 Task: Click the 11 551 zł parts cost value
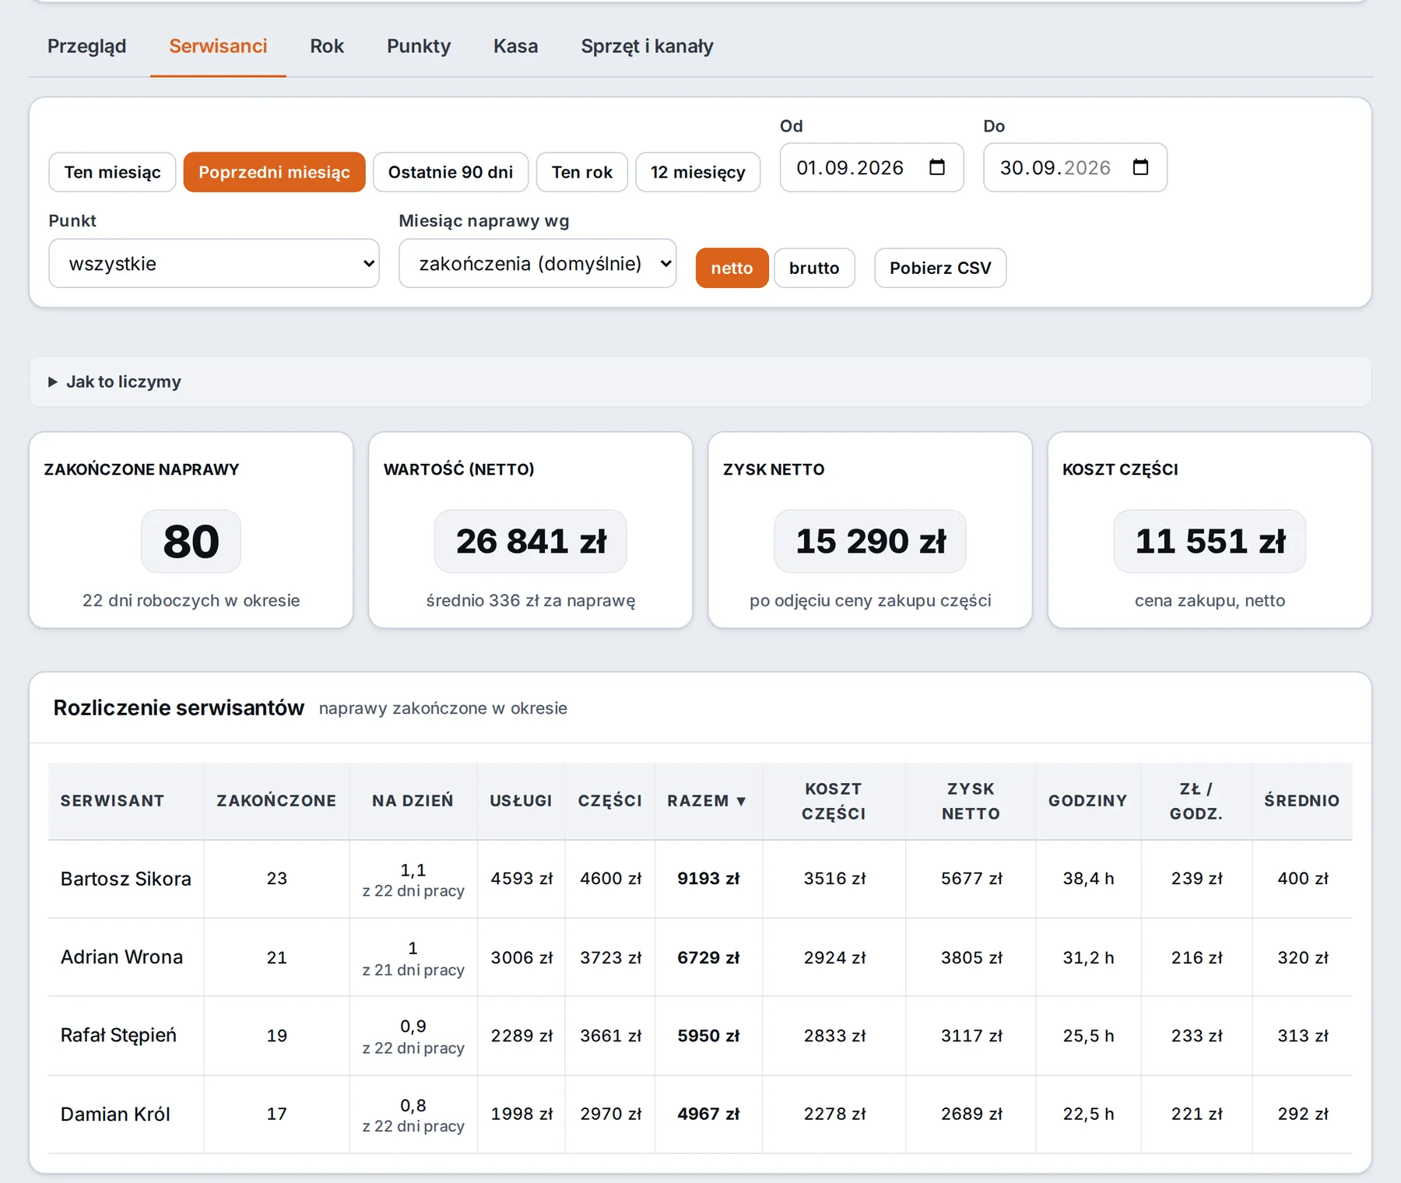1210,541
